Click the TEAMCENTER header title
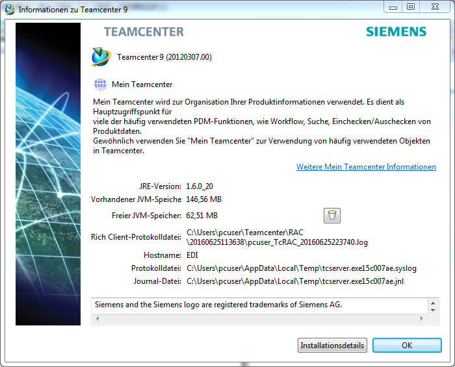455x367 pixels. [144, 32]
